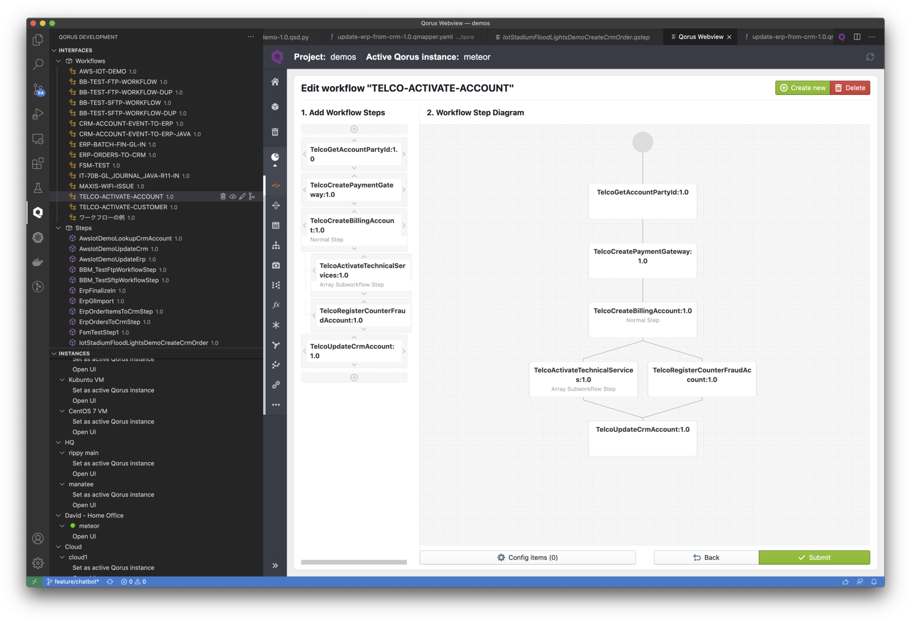Go to webview Home icon
Viewport: 911px width, 622px height.
(275, 82)
